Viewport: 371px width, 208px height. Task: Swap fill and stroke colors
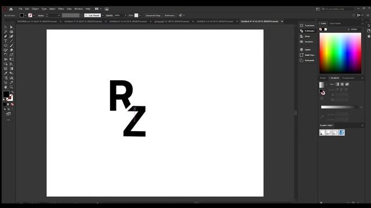point(12,92)
